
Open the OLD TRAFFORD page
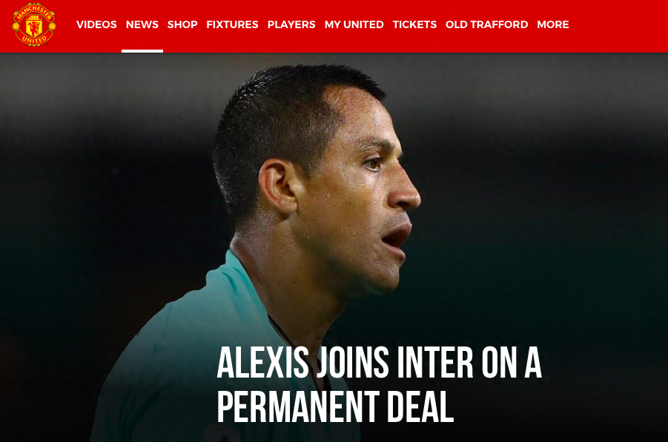coord(486,24)
